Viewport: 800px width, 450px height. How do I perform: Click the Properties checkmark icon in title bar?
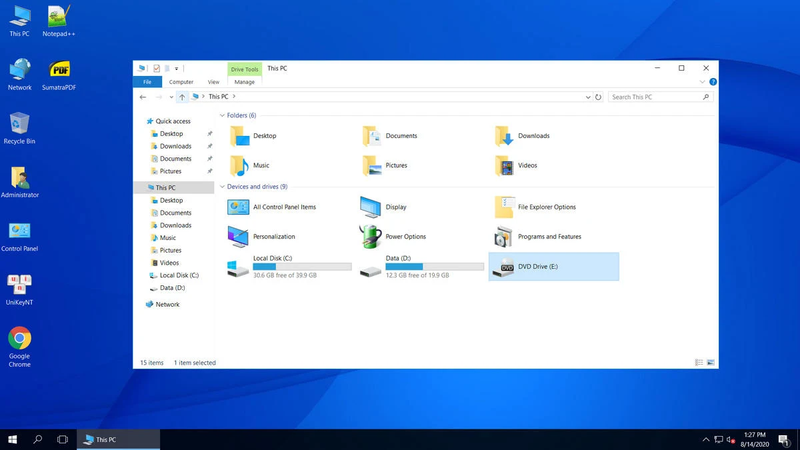(x=157, y=68)
